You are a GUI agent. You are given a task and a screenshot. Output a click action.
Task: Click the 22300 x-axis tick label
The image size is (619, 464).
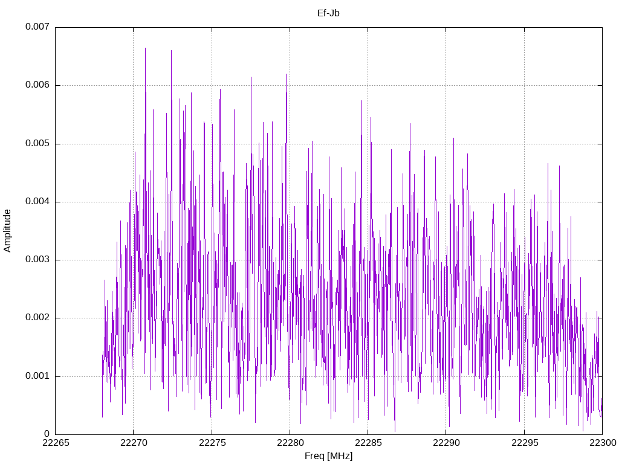point(603,443)
